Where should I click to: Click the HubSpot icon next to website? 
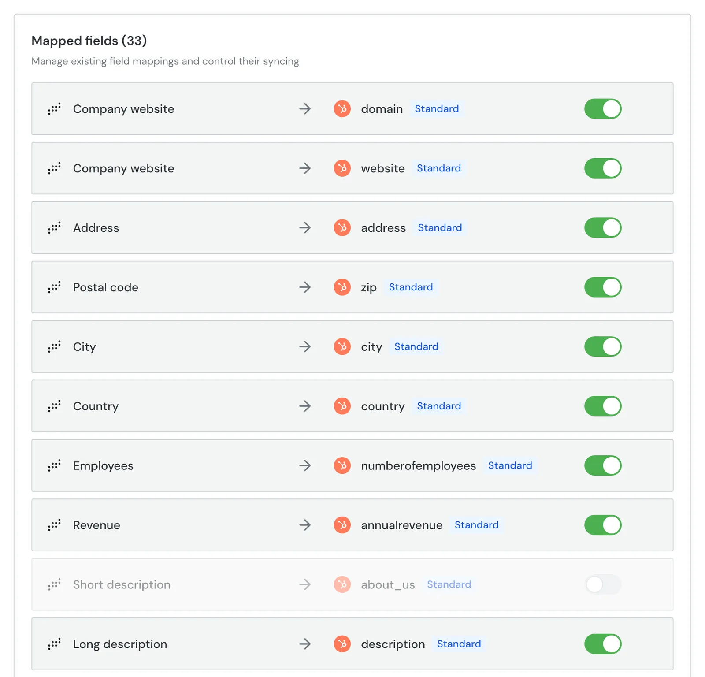pyautogui.click(x=342, y=168)
